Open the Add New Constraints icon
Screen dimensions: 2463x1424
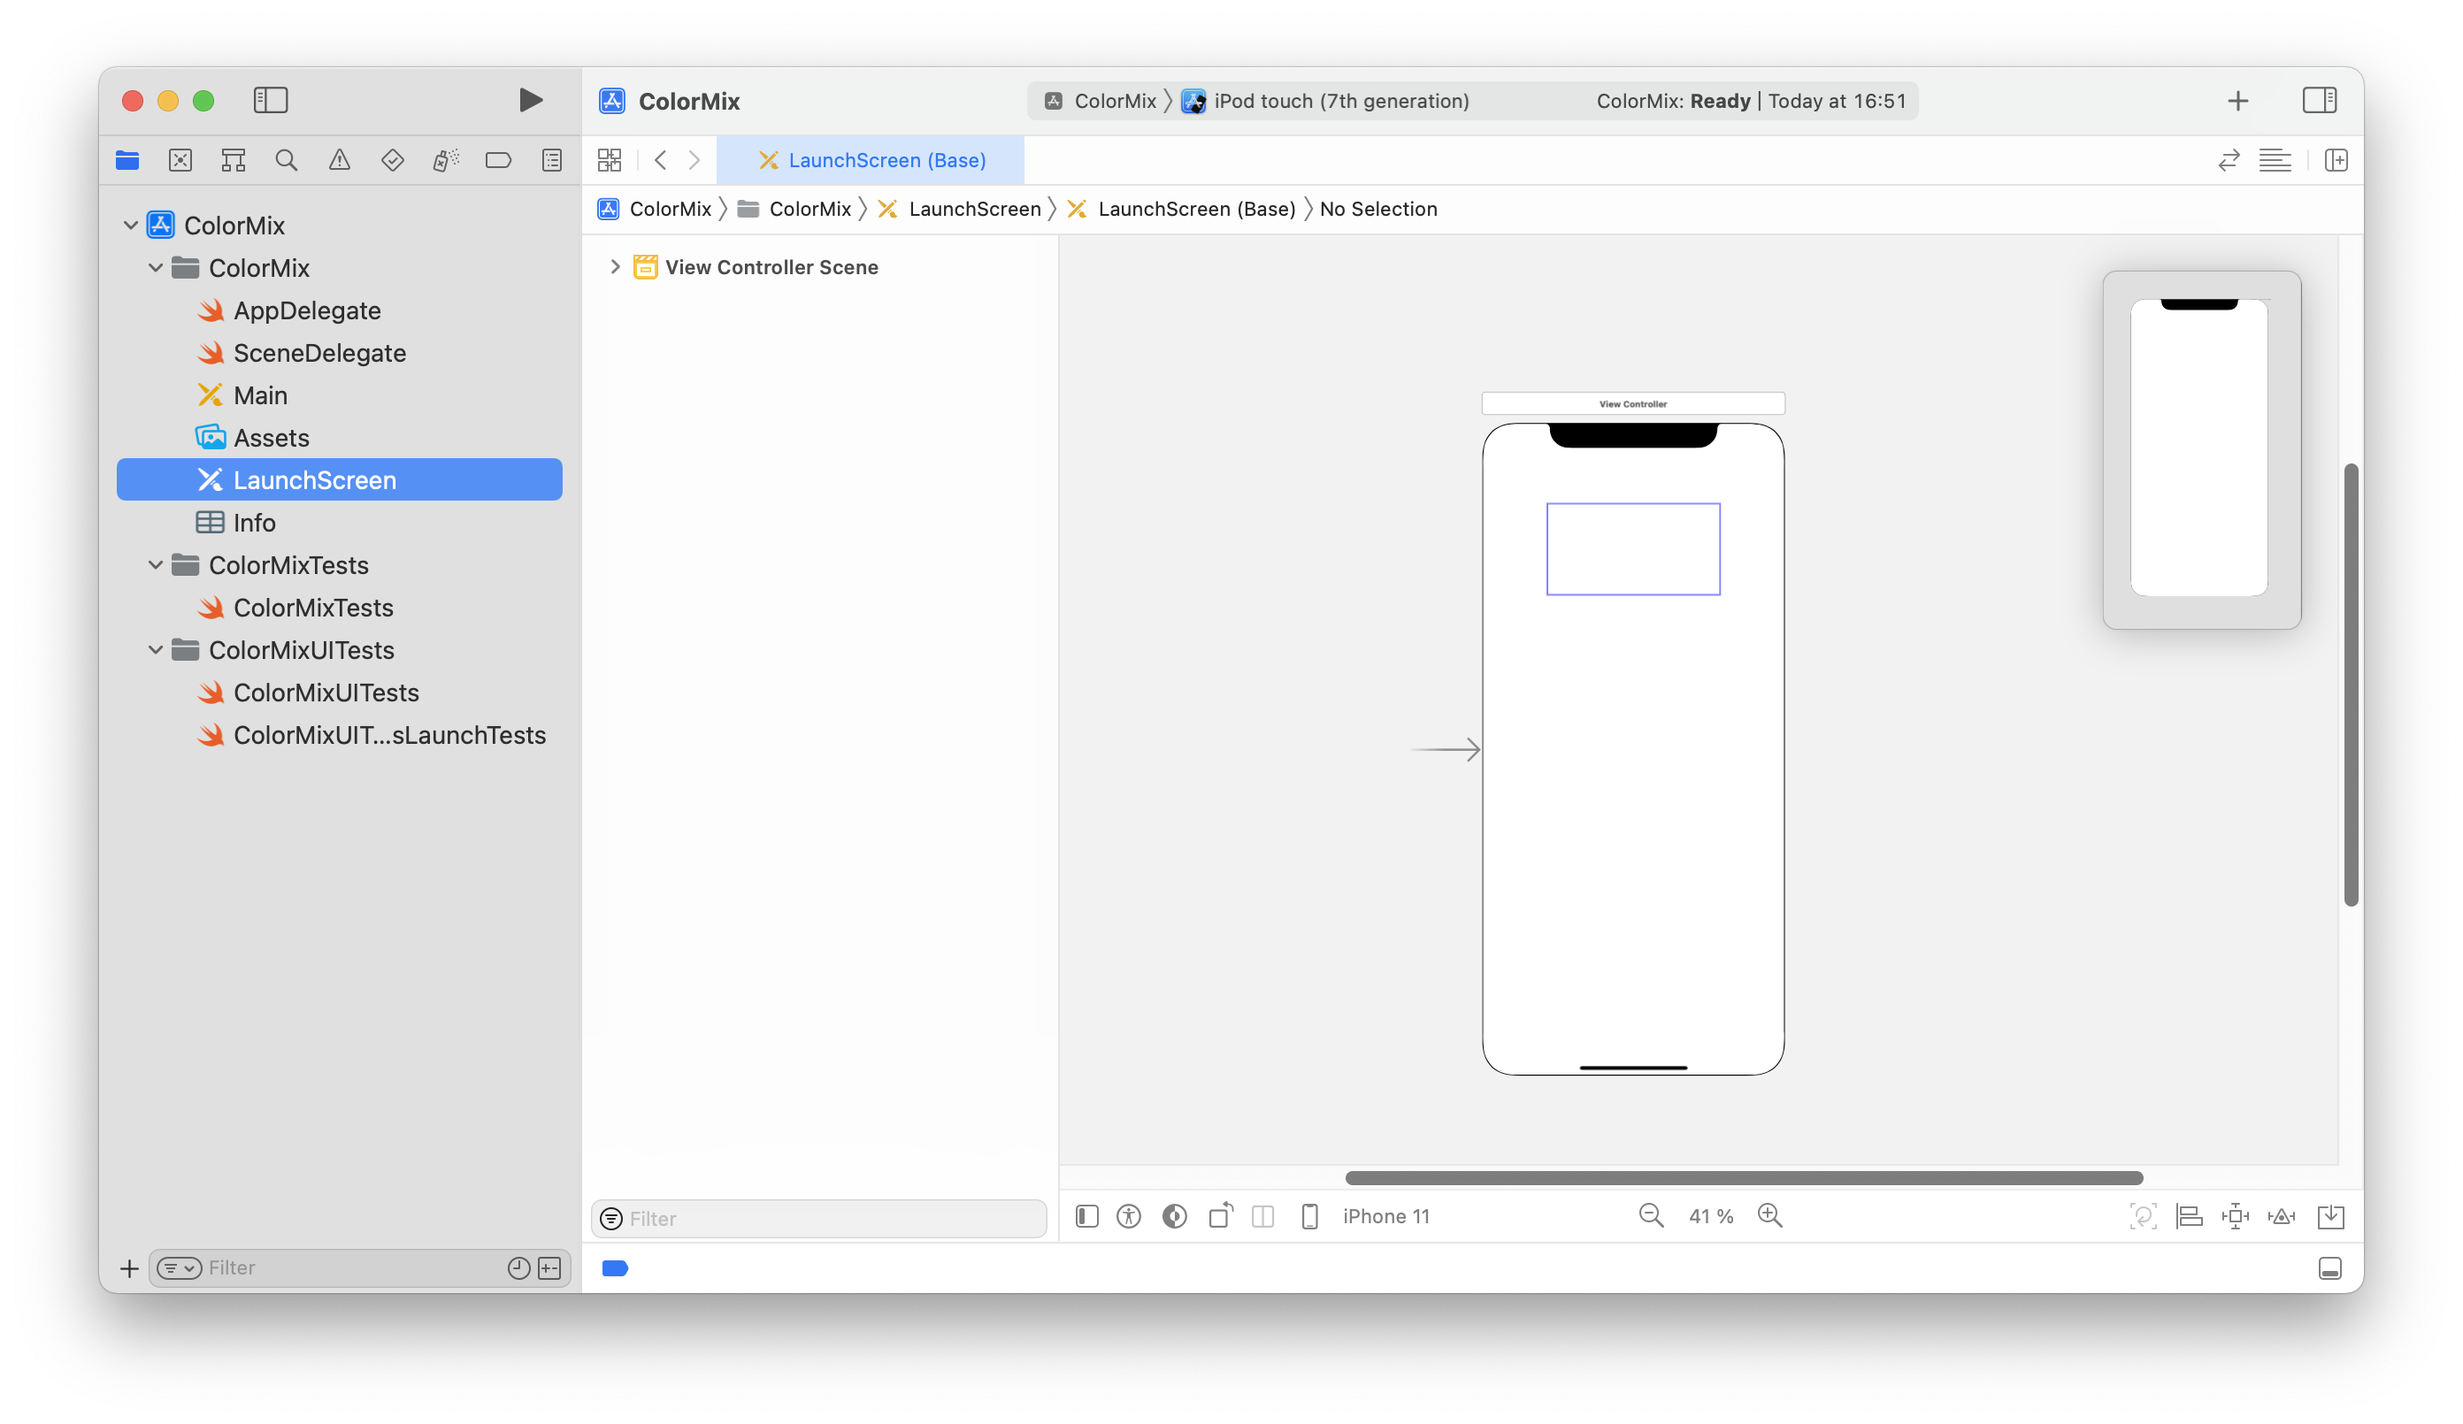2234,1216
